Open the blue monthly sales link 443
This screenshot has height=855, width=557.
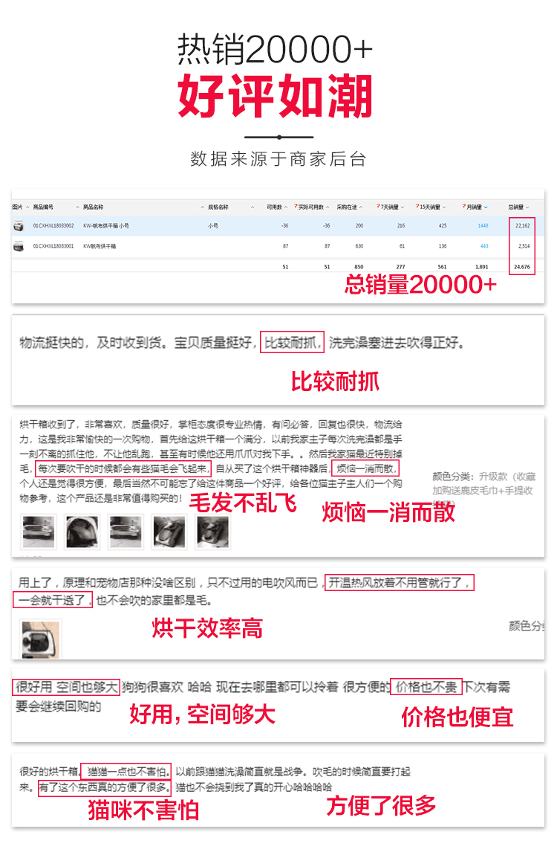click(484, 246)
